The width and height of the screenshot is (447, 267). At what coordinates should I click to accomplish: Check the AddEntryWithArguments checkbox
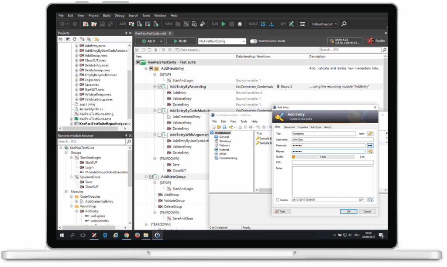pyautogui.click(x=160, y=135)
